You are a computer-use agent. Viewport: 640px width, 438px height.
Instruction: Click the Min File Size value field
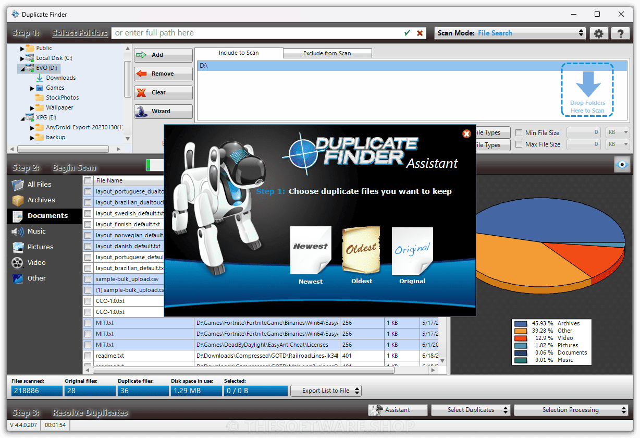(x=584, y=132)
